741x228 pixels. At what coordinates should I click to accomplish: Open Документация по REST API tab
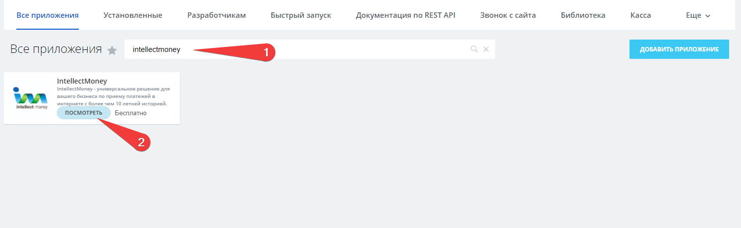[x=405, y=15]
